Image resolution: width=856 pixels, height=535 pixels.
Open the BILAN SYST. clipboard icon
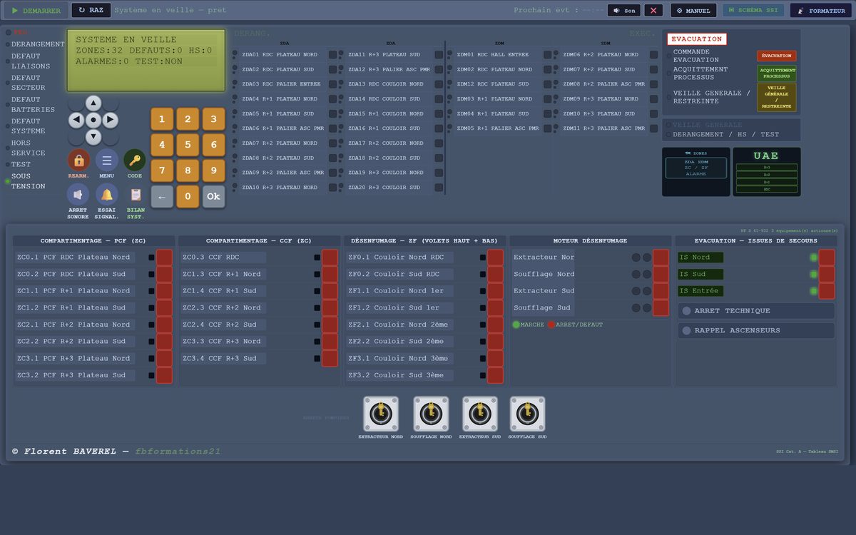pos(135,194)
